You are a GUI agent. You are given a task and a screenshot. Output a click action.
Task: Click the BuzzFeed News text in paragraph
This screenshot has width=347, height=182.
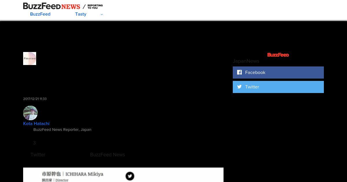tap(108, 155)
